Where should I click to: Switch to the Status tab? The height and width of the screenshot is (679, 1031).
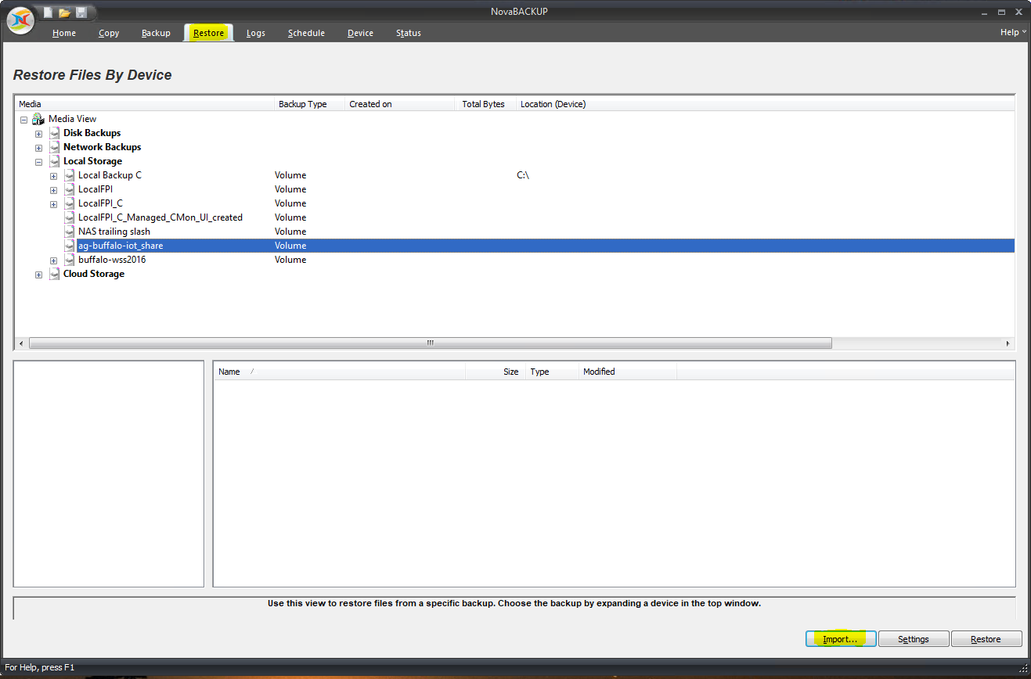(x=409, y=33)
